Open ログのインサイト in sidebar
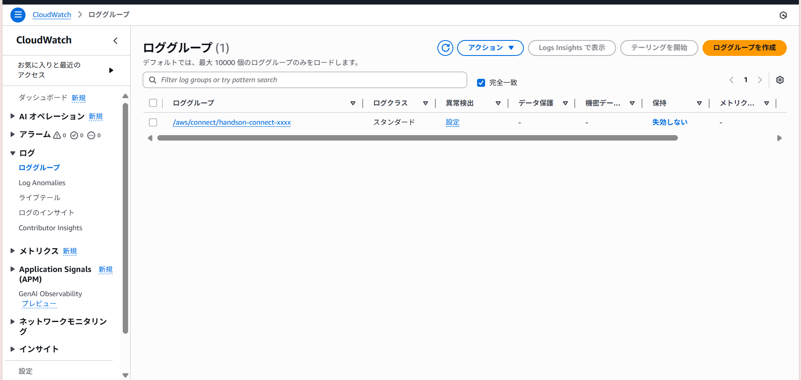The height and width of the screenshot is (380, 801). (46, 212)
